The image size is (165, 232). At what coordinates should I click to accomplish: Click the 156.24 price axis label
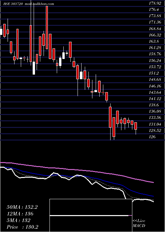(x=155, y=61)
